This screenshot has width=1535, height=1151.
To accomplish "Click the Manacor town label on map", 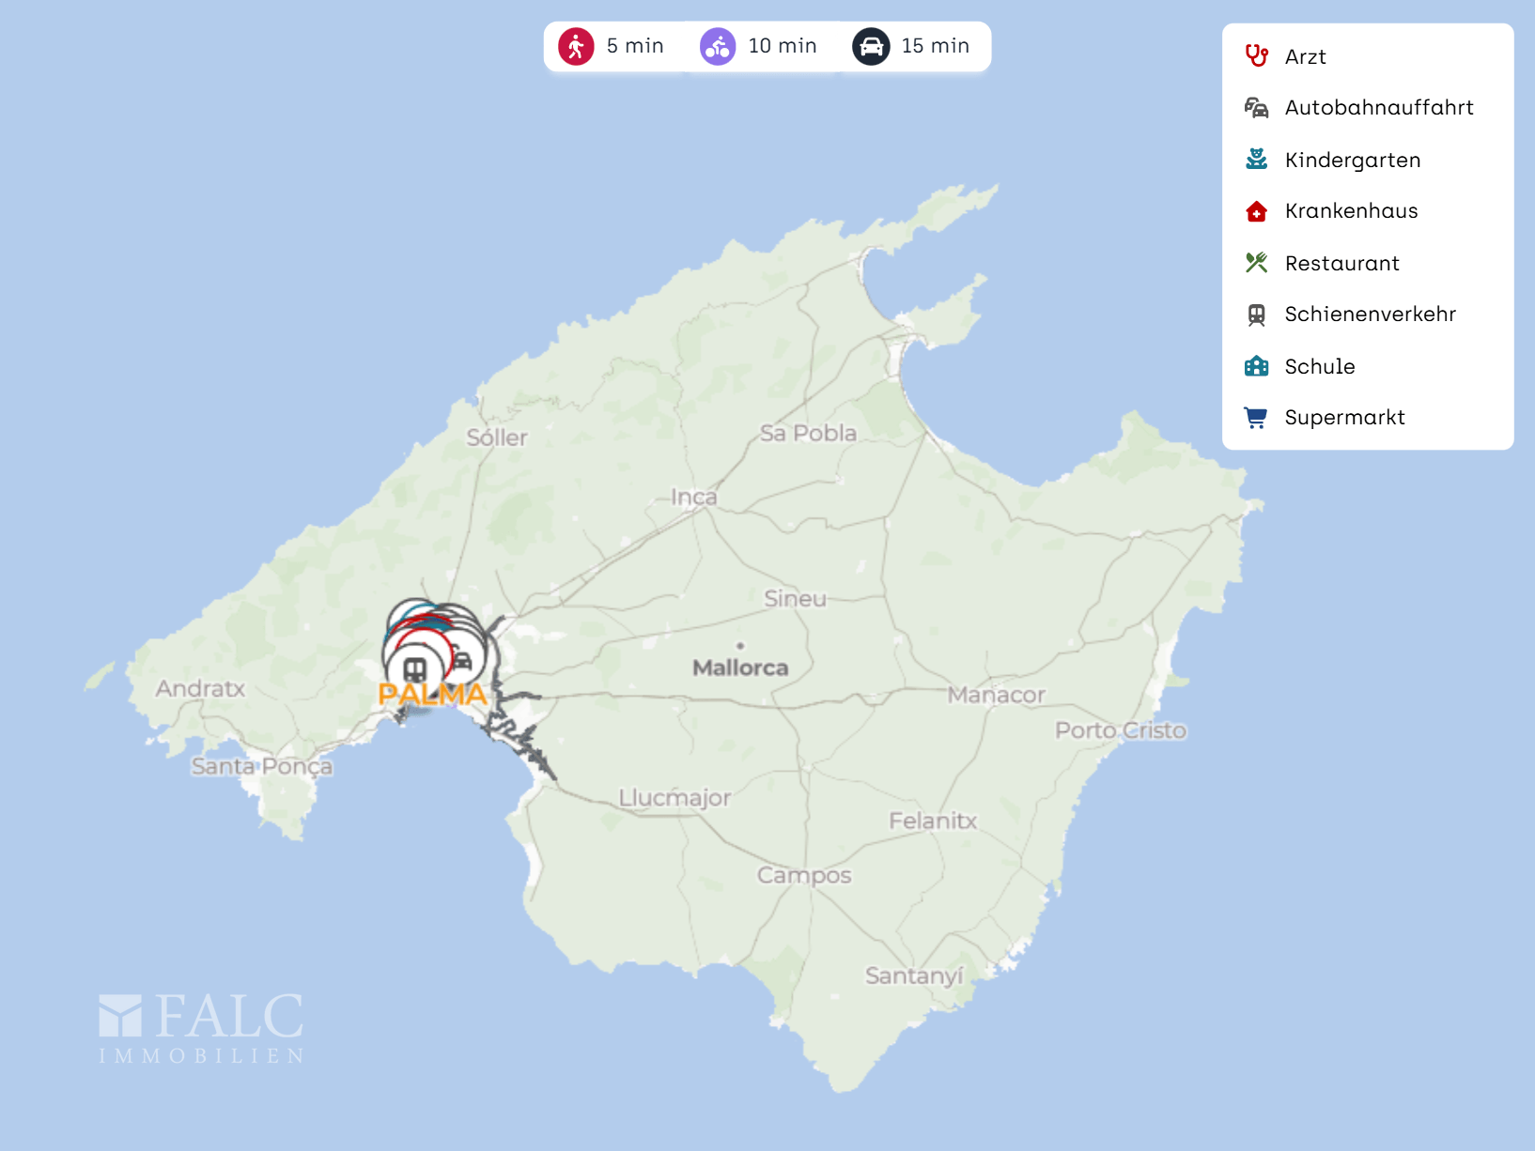I will pyautogui.click(x=996, y=695).
